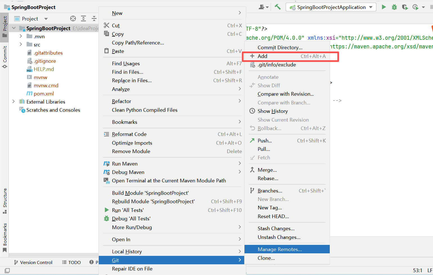Choose Push in Git submenu
The image size is (433, 275).
pyautogui.click(x=287, y=141)
